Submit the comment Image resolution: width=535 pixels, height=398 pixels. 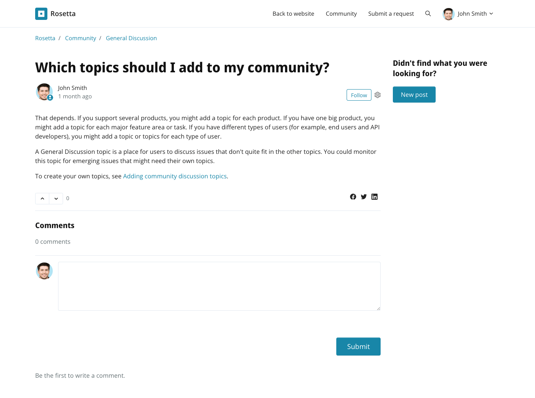pos(358,346)
